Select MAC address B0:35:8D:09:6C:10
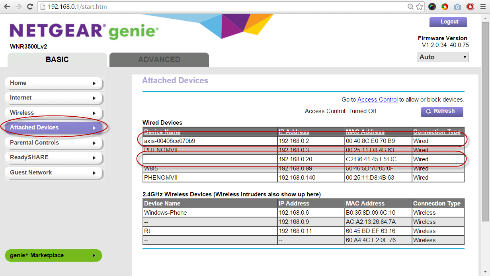The height and width of the screenshot is (276, 490). 371,213
